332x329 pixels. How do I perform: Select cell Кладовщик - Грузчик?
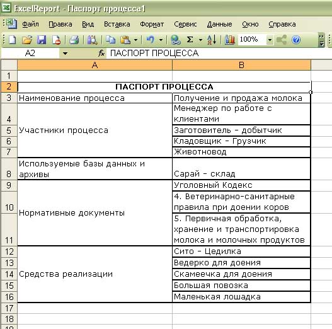point(241,141)
